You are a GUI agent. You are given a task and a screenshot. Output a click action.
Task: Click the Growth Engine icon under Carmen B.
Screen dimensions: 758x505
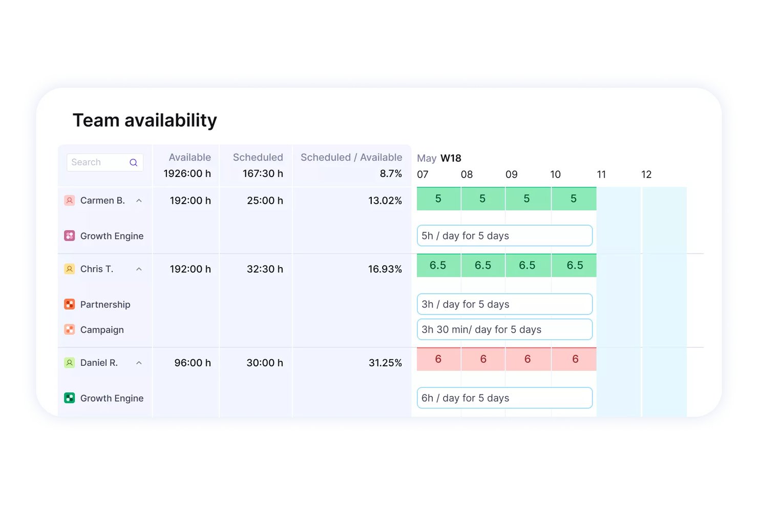click(x=70, y=236)
